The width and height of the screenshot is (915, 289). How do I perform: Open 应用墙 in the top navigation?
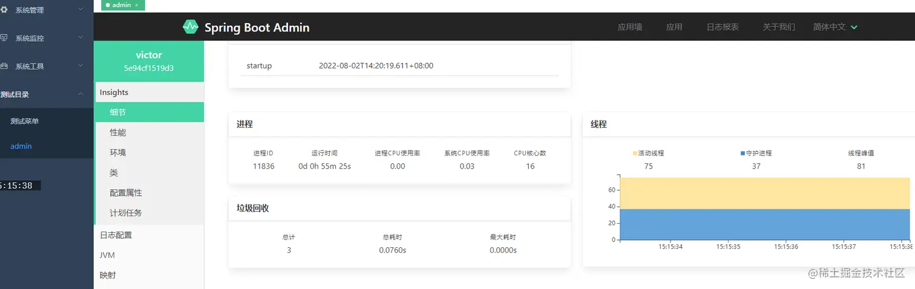tap(630, 27)
